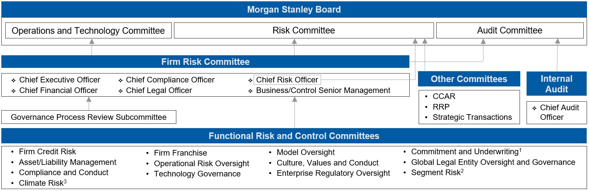Viewport: 589px width, 191px height.
Task: Click the Functional Risk and Control Committees banner
Action: tap(294, 136)
